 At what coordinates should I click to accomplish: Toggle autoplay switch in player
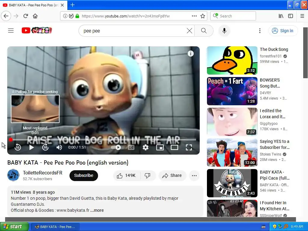116,147
